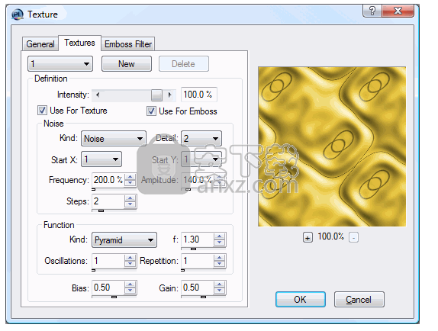438x331 pixels.
Task: Click the Bias value input field
Action: coord(108,288)
